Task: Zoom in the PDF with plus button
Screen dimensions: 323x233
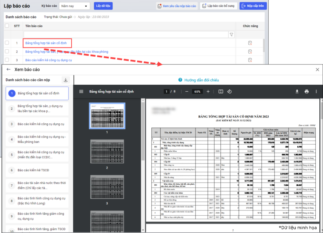Action: click(208, 91)
